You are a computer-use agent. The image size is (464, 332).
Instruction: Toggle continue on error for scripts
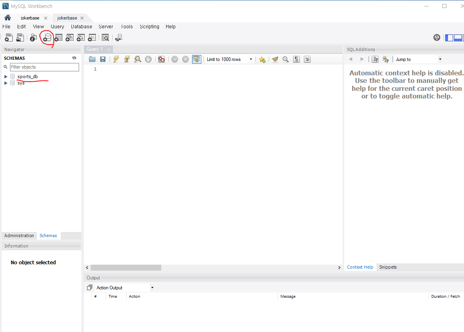(x=161, y=59)
